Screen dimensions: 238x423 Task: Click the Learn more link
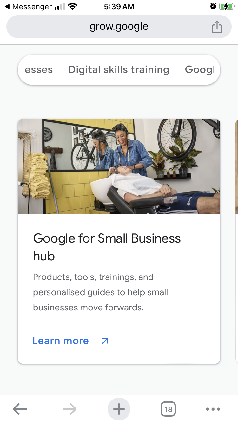coord(61,341)
